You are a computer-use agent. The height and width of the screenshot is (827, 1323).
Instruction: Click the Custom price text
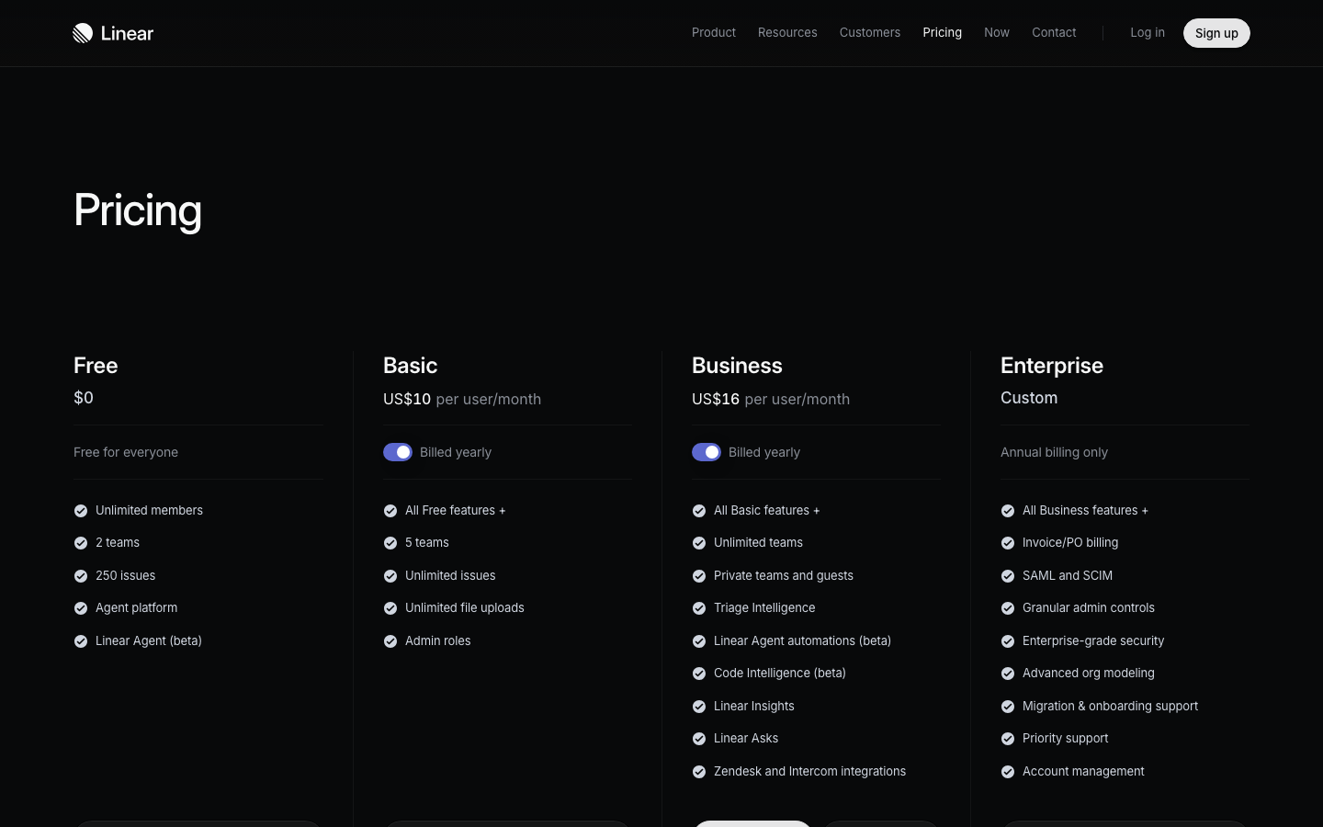[1029, 398]
